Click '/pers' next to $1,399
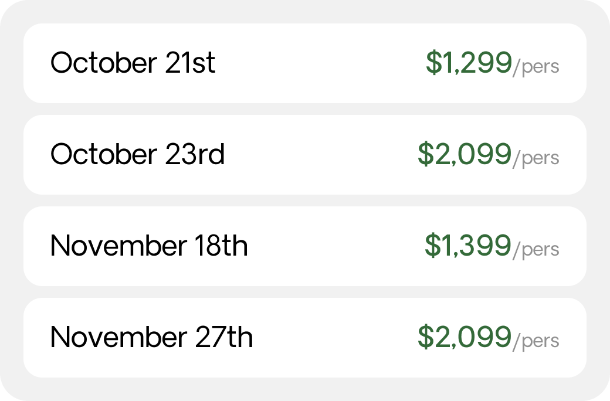This screenshot has height=401, width=610. 536,250
